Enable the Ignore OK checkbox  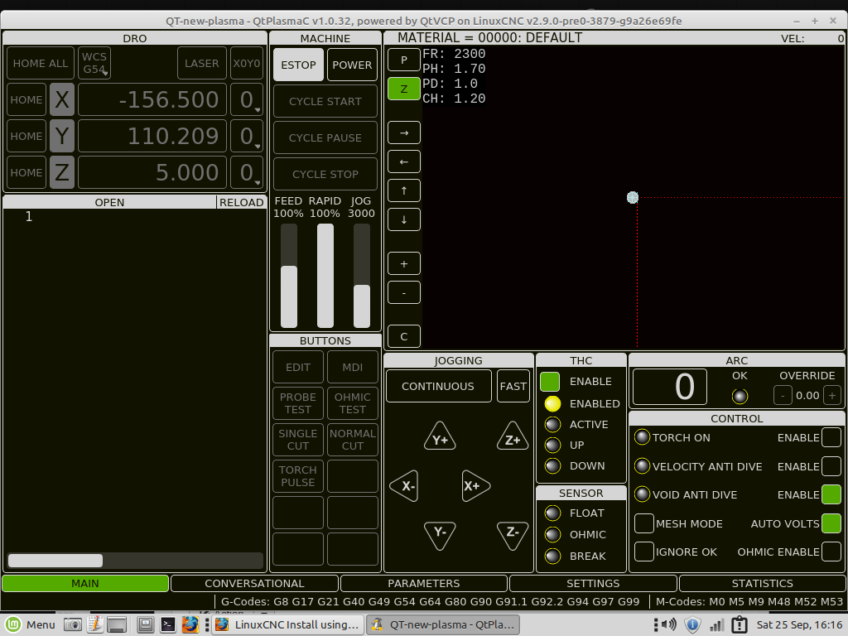click(643, 552)
